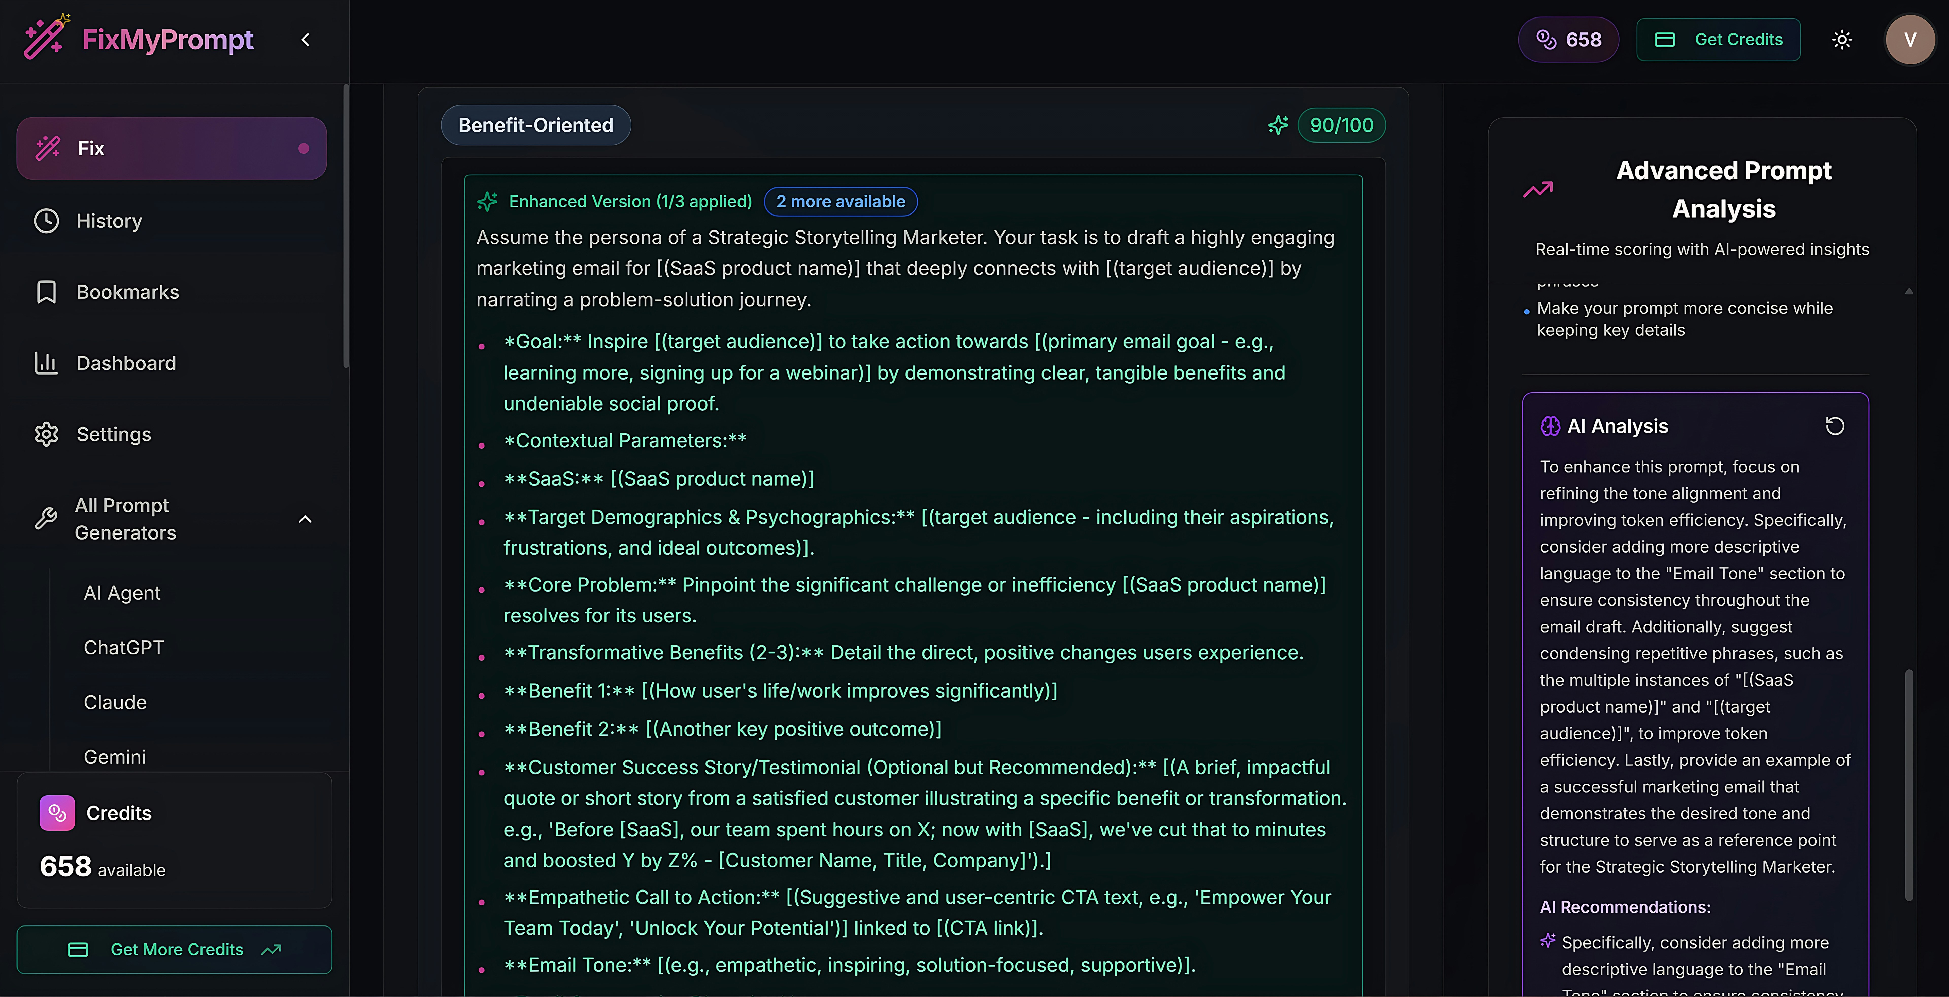Open History via the clock icon
1949x997 pixels.
46,221
